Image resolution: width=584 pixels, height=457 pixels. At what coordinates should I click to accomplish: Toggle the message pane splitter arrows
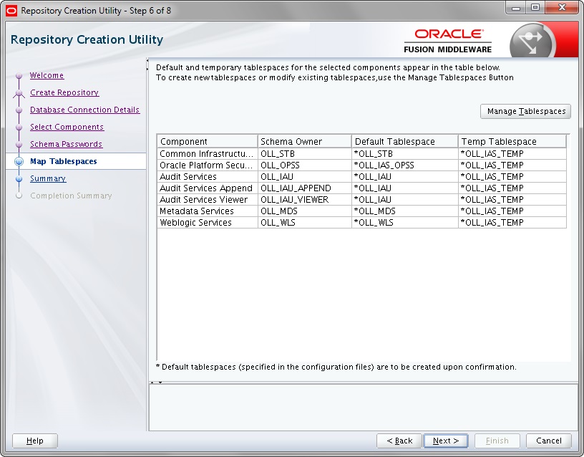[x=156, y=383]
